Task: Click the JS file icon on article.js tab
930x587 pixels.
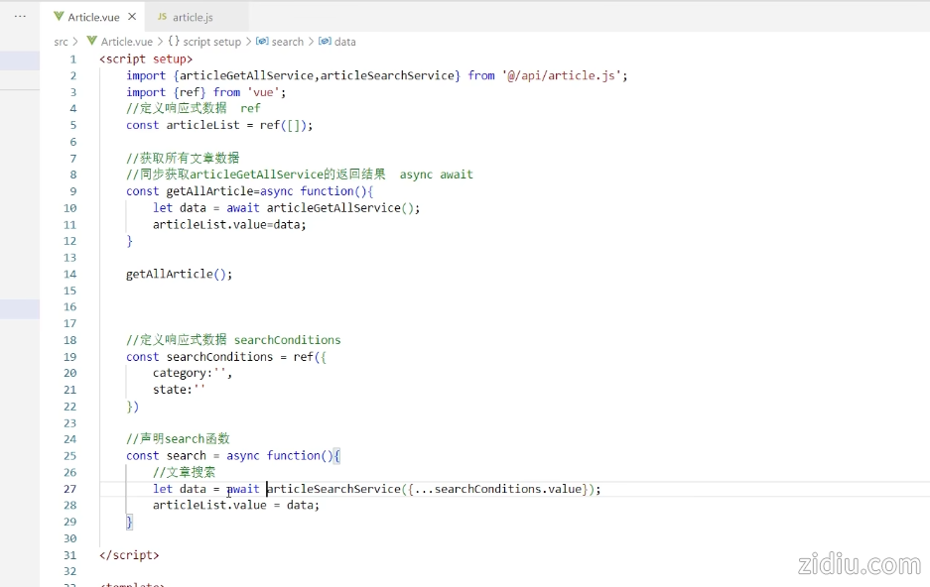Action: pyautogui.click(x=162, y=17)
